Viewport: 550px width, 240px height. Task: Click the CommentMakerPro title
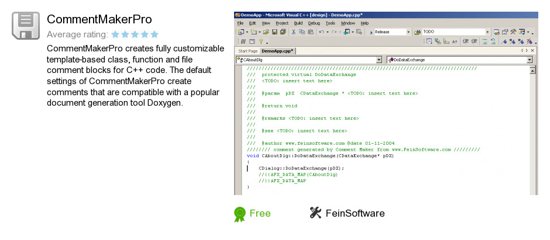(99, 19)
